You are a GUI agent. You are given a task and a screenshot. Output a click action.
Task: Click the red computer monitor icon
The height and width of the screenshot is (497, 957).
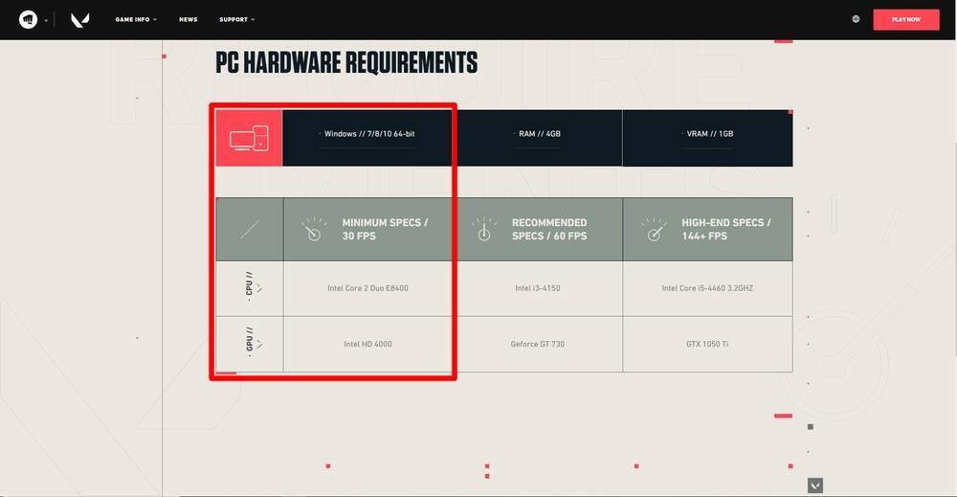pos(249,138)
